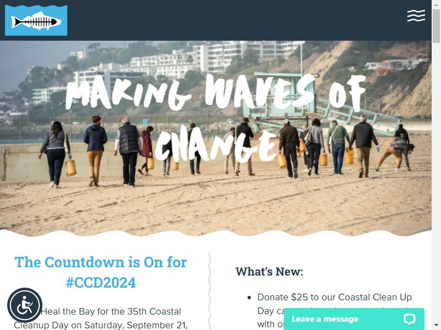Click the Making Waves of Change headline
Viewport: 441px width, 330px height.
click(215, 118)
